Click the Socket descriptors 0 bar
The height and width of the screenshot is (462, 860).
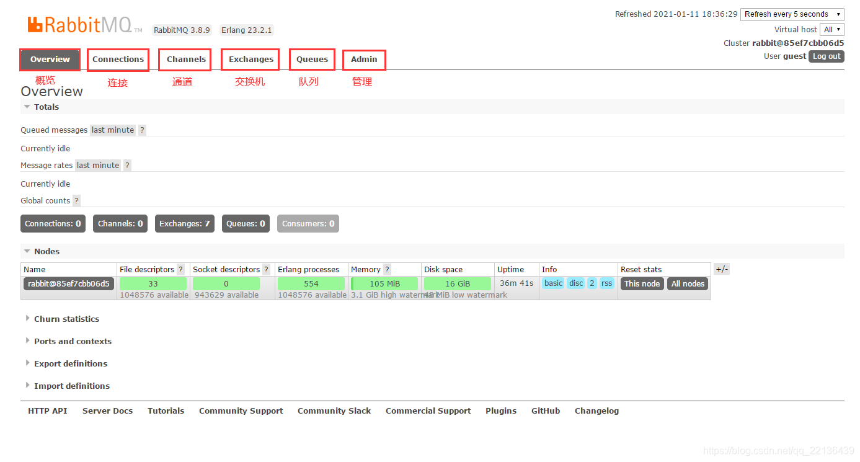[226, 284]
